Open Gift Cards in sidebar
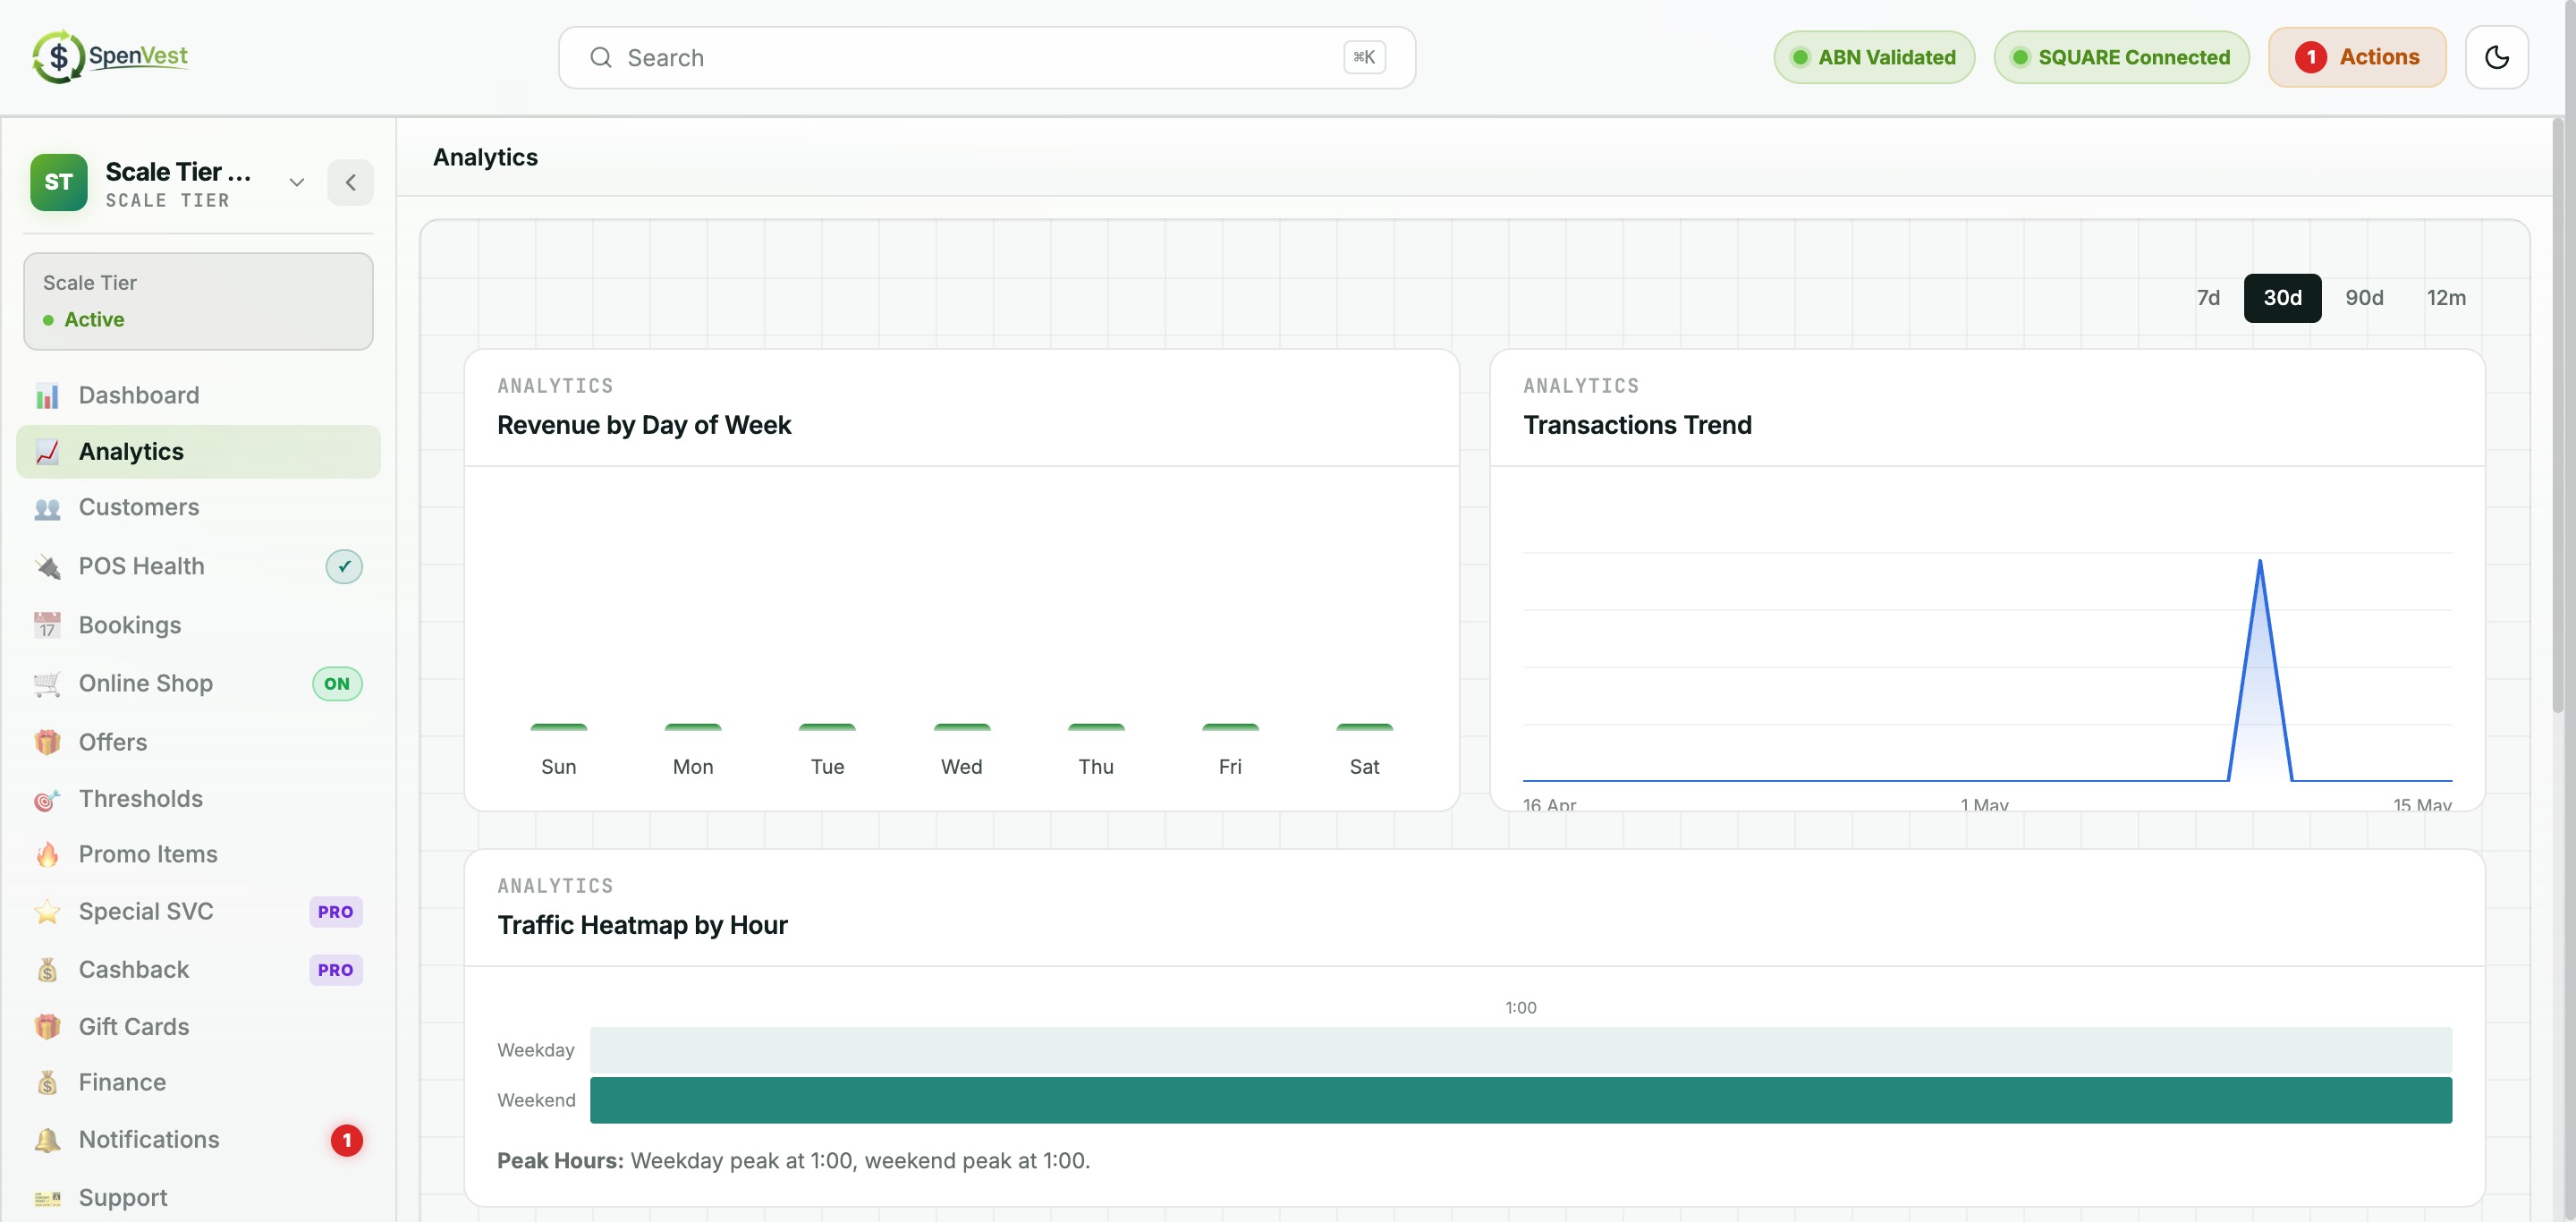The height and width of the screenshot is (1222, 2576). click(198, 1027)
